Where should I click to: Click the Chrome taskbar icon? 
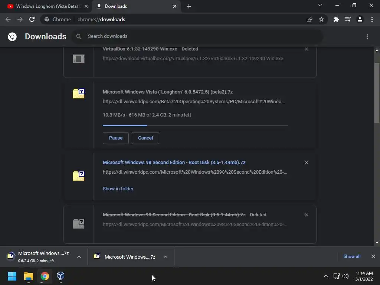click(45, 276)
